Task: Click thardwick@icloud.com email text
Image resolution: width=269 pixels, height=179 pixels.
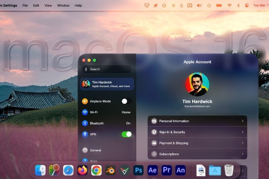Action: pos(197,106)
